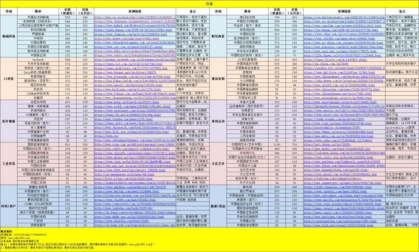The width and height of the screenshot is (419, 252).
Task: Select the 《每日经济》编辑直 note cell
Action: click(402, 17)
